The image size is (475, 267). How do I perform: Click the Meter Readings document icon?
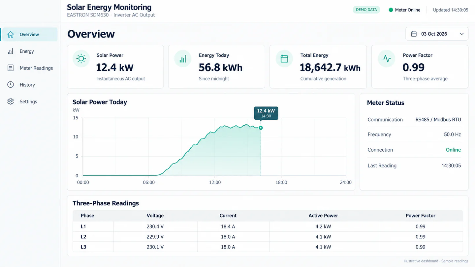(11, 68)
